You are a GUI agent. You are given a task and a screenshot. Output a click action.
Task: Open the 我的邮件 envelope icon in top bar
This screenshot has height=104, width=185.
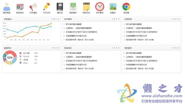click(x=73, y=6)
